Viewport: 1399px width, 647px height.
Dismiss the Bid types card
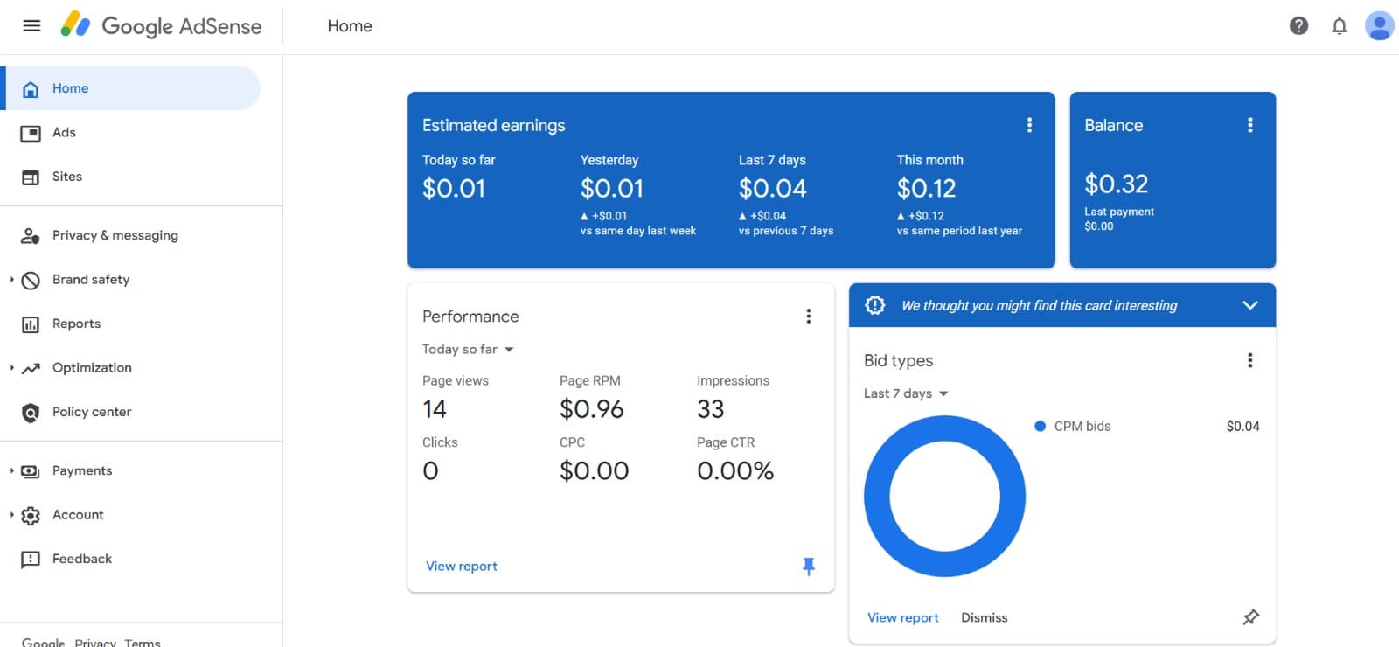[x=985, y=617]
